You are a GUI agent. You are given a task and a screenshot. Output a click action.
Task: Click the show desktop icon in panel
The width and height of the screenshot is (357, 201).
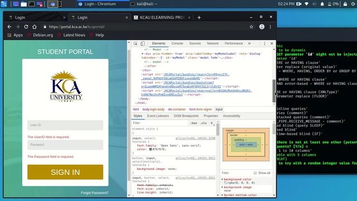pyautogui.click(x=16, y=4)
